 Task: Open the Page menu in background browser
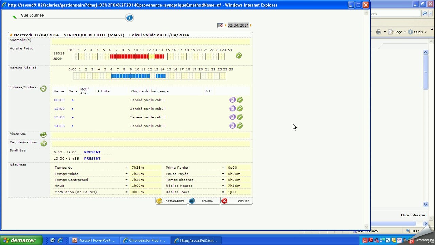(x=397, y=32)
